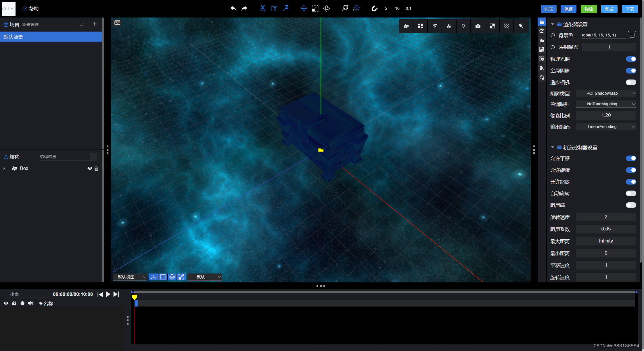This screenshot has height=351, width=644.
Task: Enable the 自动旋转 switch
Action: click(x=631, y=193)
